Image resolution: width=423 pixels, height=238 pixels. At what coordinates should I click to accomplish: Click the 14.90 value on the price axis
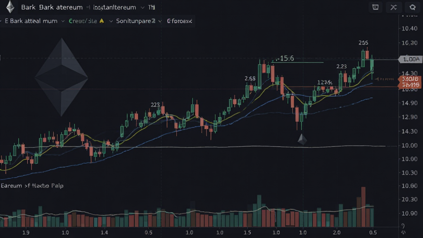[x=409, y=103]
